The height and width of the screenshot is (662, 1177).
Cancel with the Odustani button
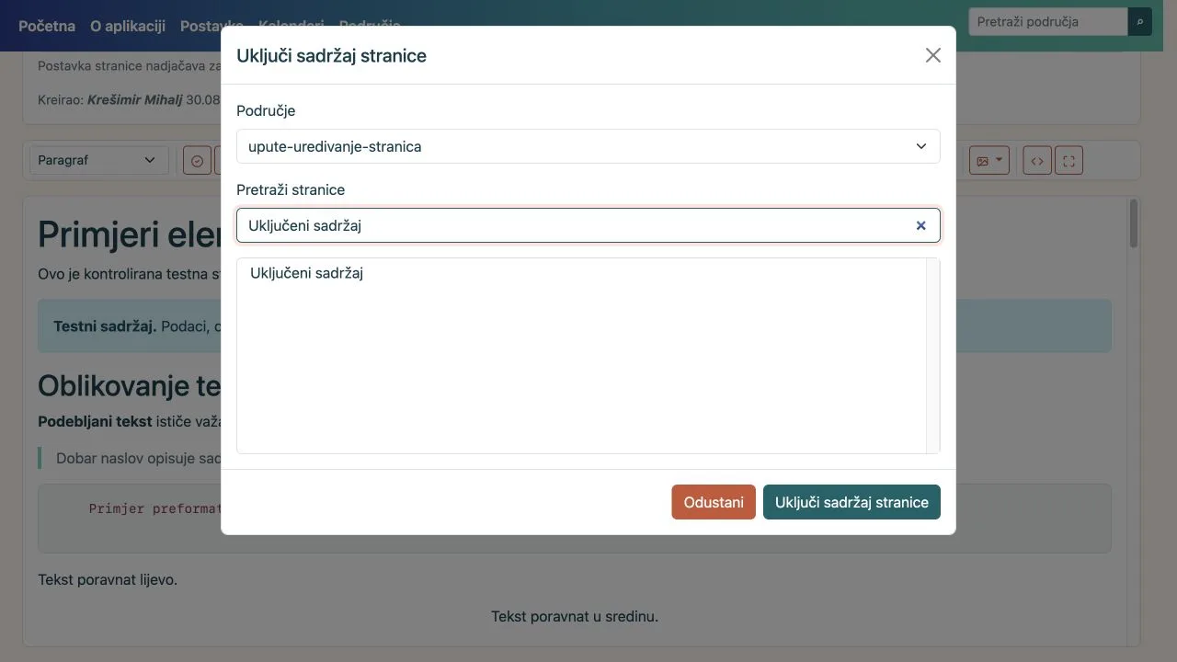714,502
